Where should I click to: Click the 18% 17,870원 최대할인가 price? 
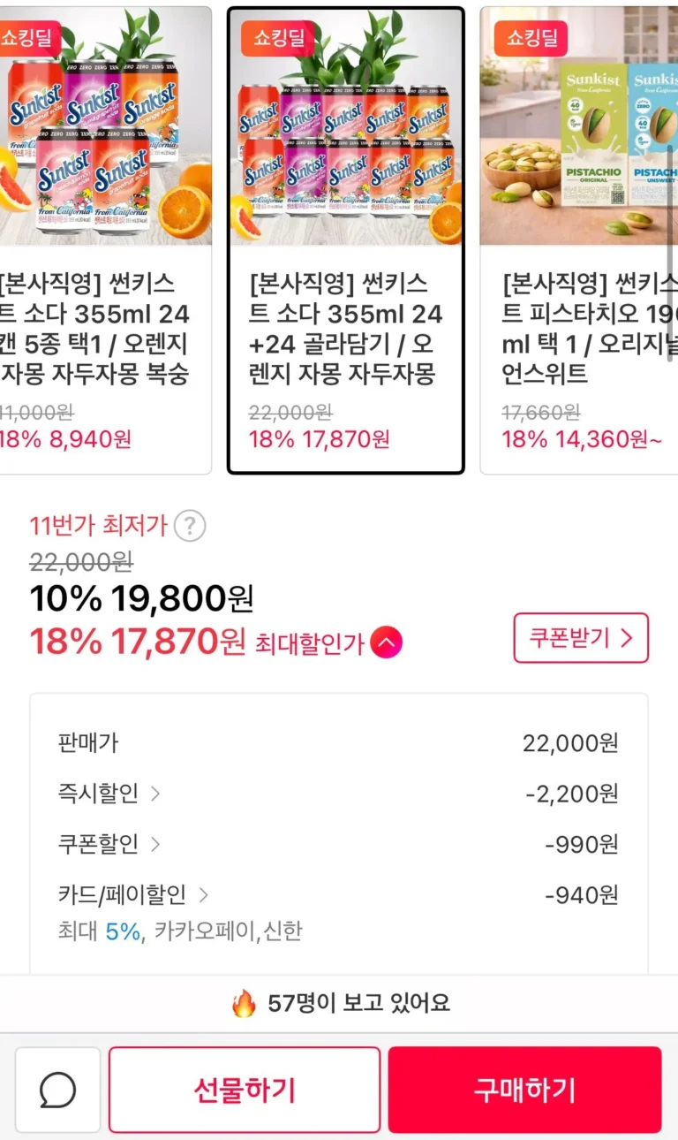pos(138,642)
